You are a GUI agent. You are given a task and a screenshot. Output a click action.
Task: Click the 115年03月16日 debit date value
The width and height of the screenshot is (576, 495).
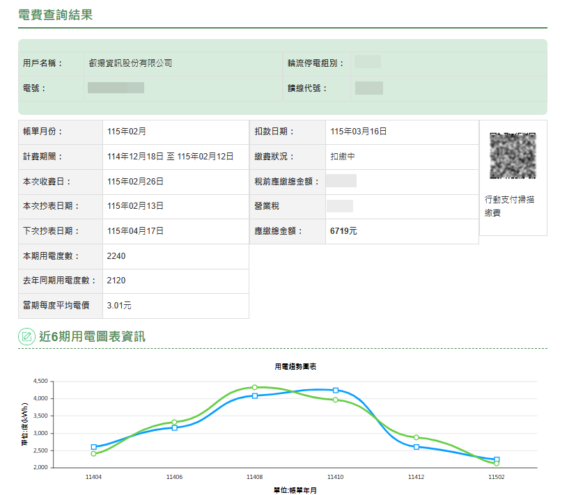[358, 132]
